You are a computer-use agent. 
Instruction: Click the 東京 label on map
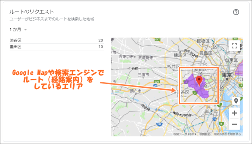(x=227, y=75)
